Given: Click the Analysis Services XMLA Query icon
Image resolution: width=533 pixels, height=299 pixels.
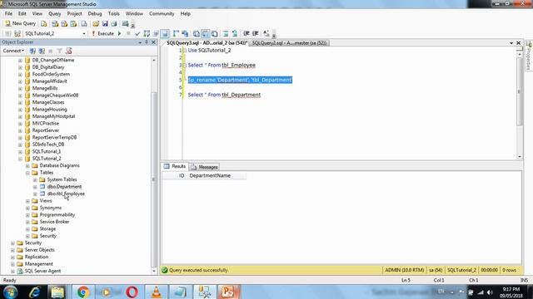Looking at the screenshot, I should click(73, 24).
